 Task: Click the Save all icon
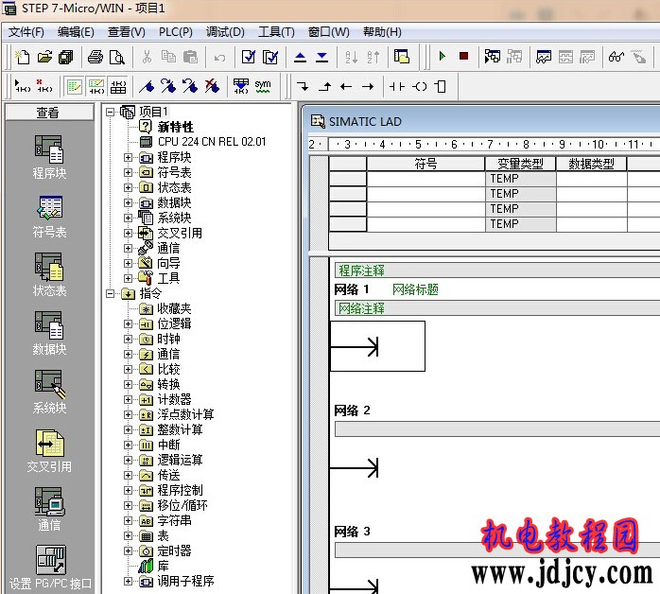point(65,57)
